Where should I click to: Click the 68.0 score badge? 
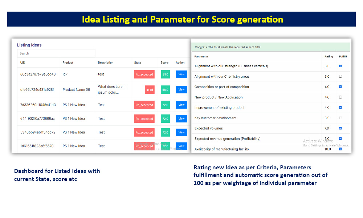coord(165,90)
